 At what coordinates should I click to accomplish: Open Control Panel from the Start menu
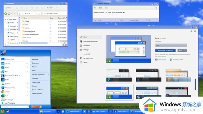pos(36,82)
